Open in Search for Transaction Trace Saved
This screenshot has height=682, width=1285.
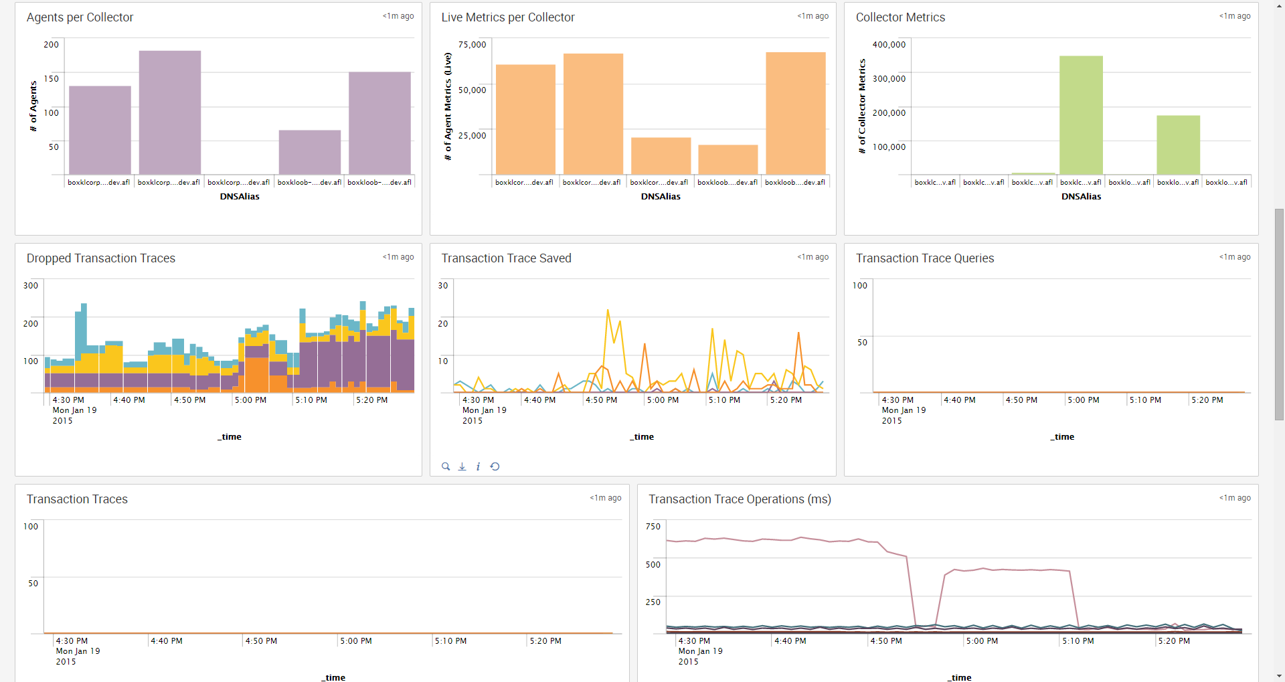446,466
